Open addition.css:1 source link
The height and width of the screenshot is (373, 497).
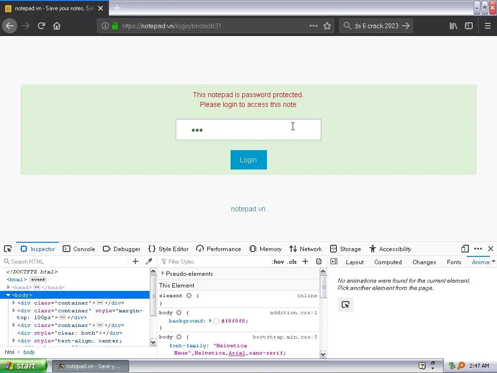[293, 312]
